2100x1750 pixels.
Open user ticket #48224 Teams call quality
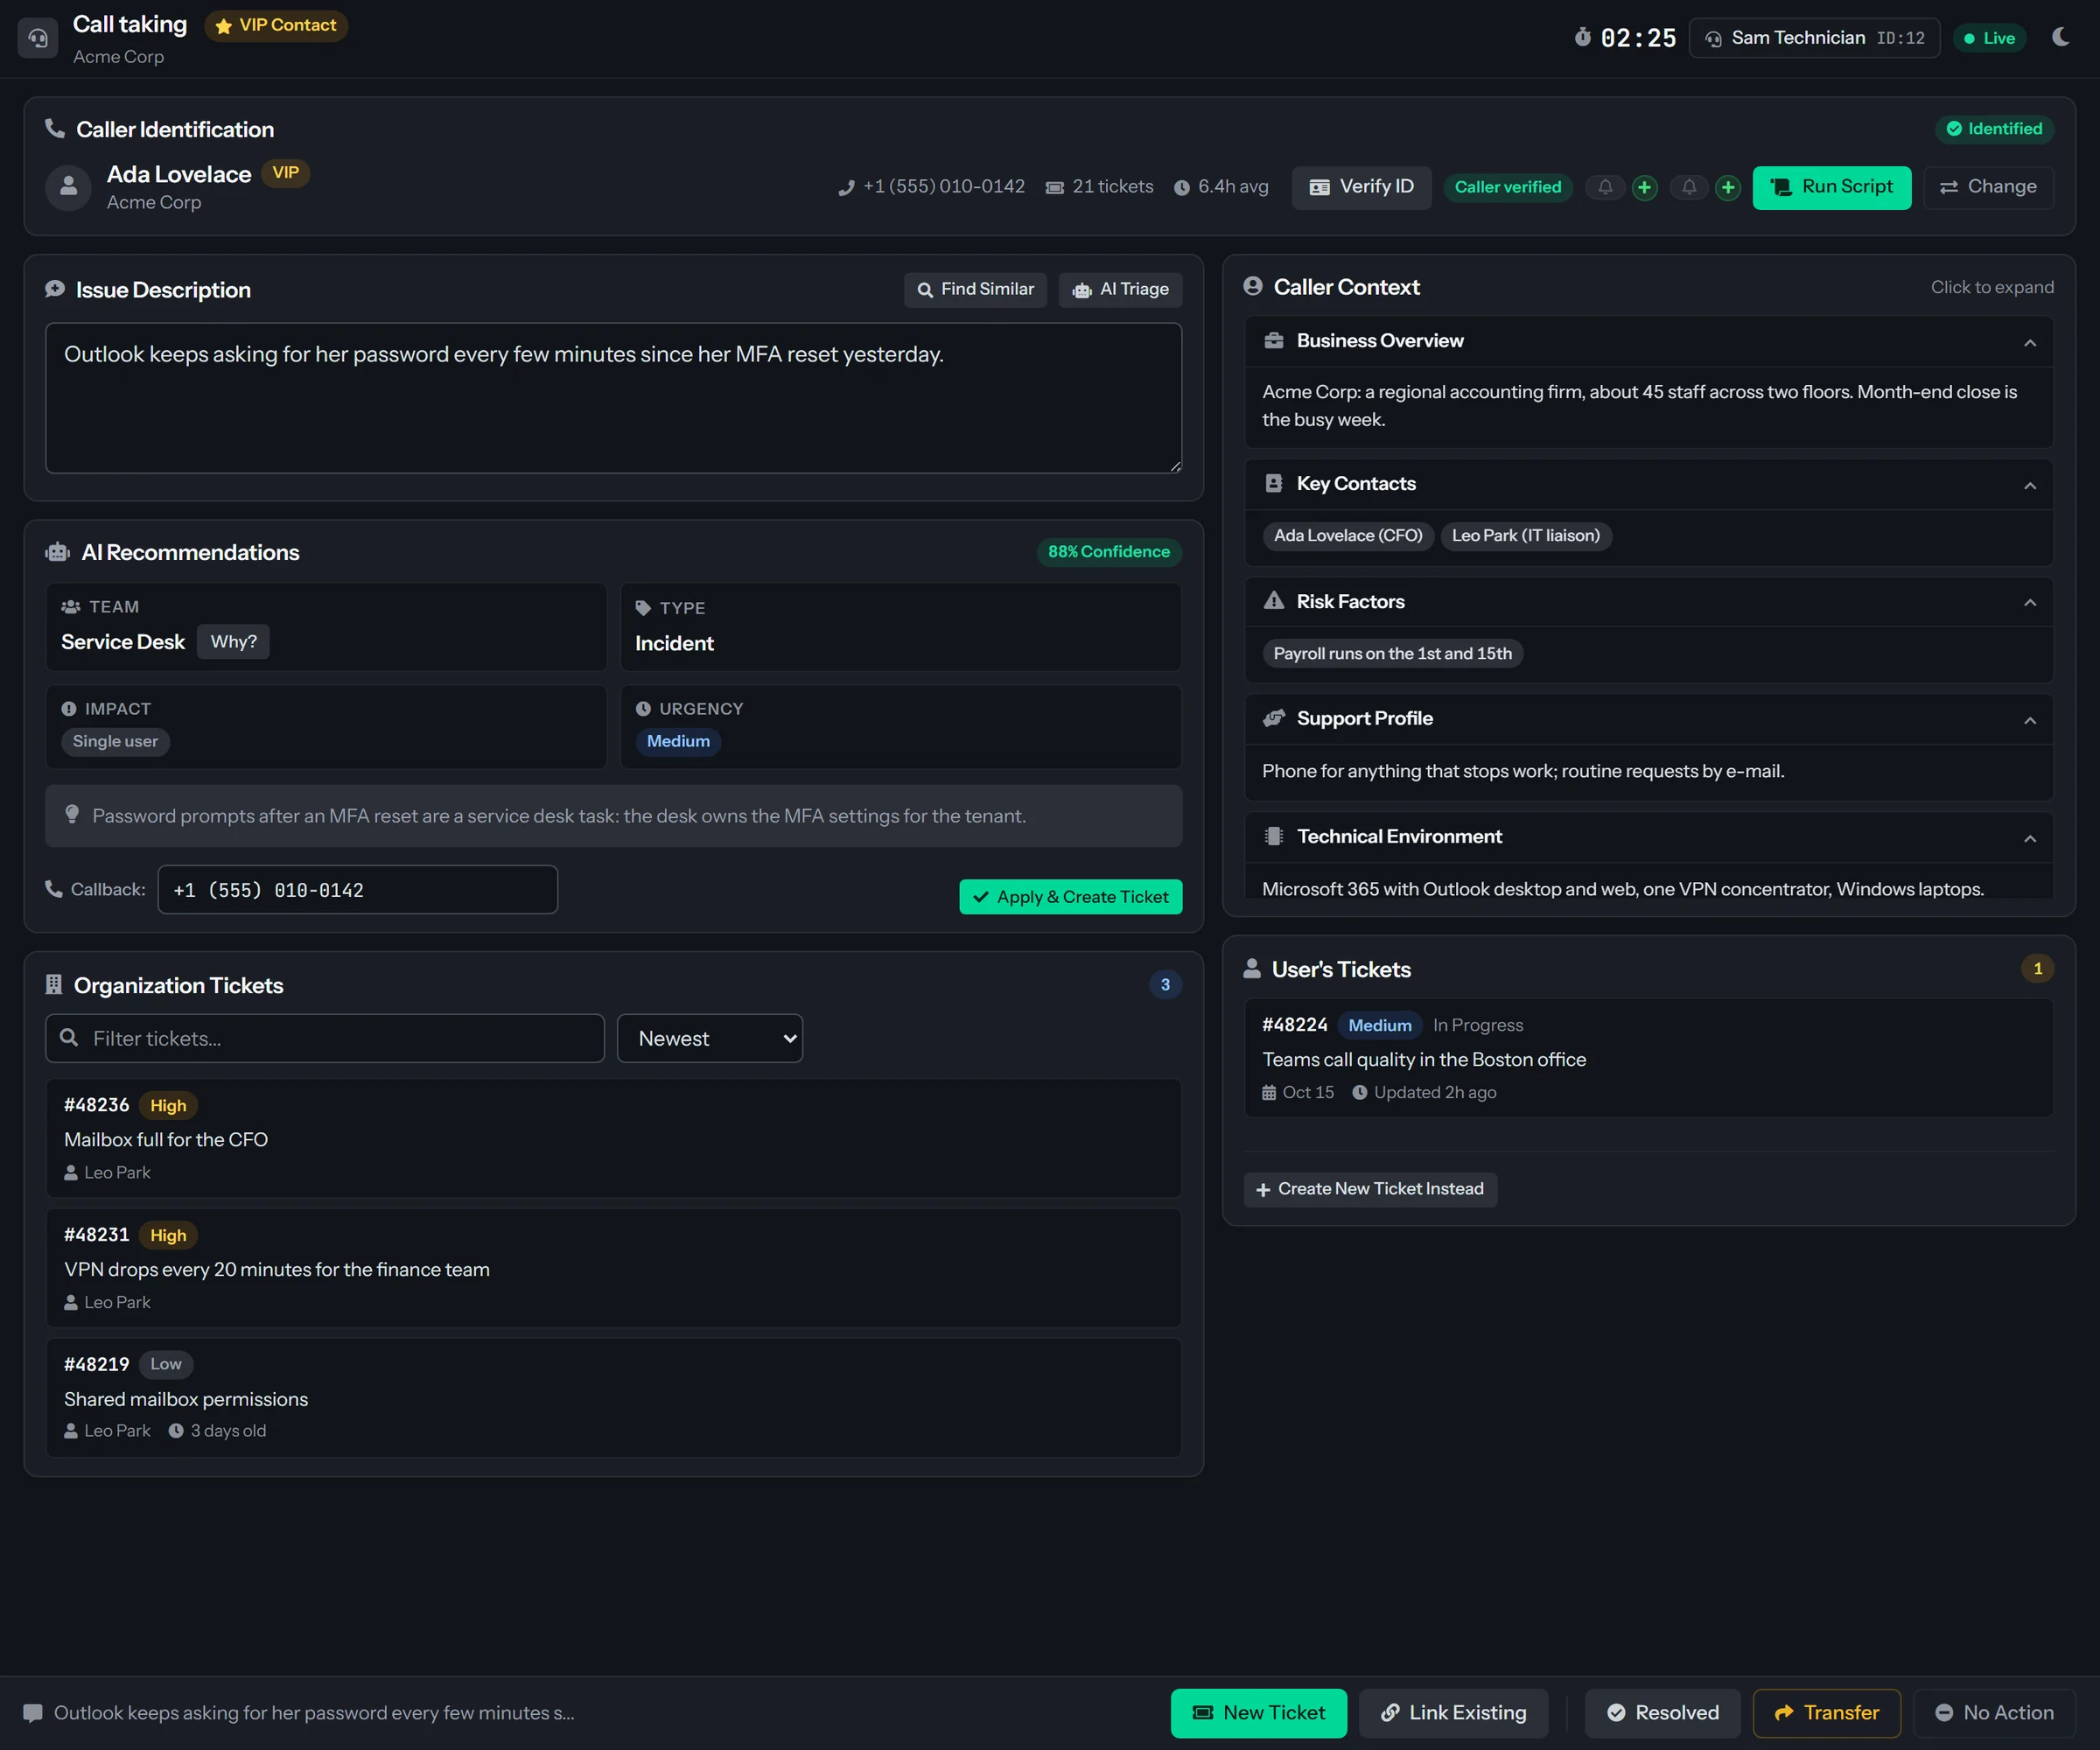pos(1648,1058)
